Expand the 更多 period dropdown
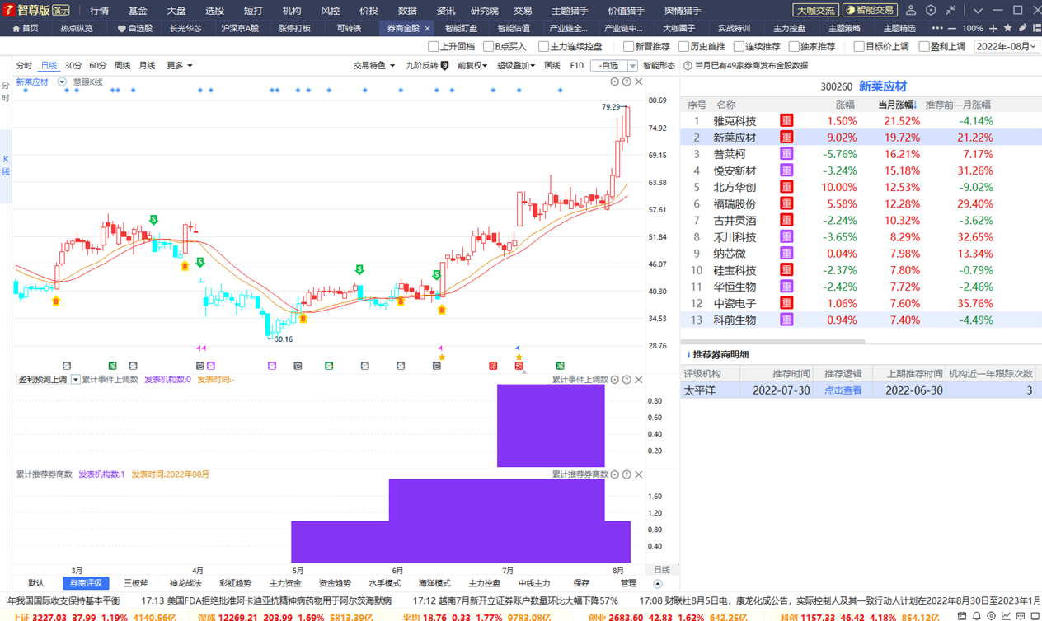Viewport: 1042px width, 621px height. (x=179, y=65)
